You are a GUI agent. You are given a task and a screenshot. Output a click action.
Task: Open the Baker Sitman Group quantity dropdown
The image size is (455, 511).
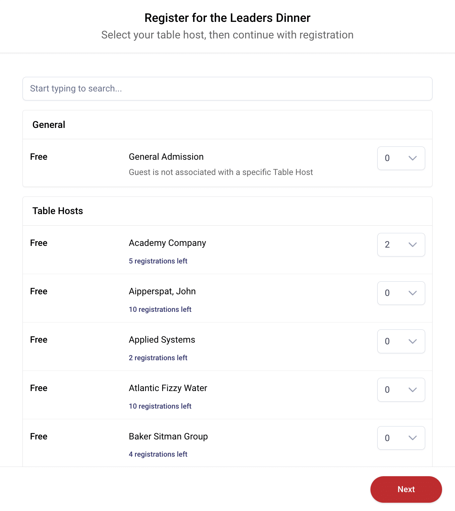[401, 438]
